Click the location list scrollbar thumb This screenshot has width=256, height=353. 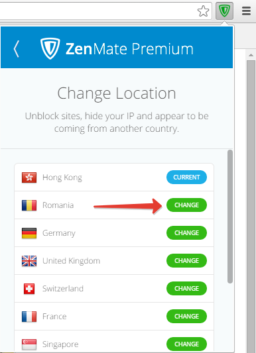(230, 217)
